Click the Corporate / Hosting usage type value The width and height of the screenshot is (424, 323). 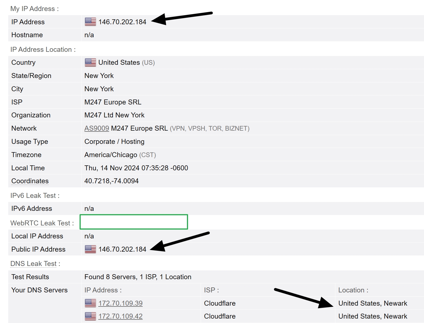114,141
